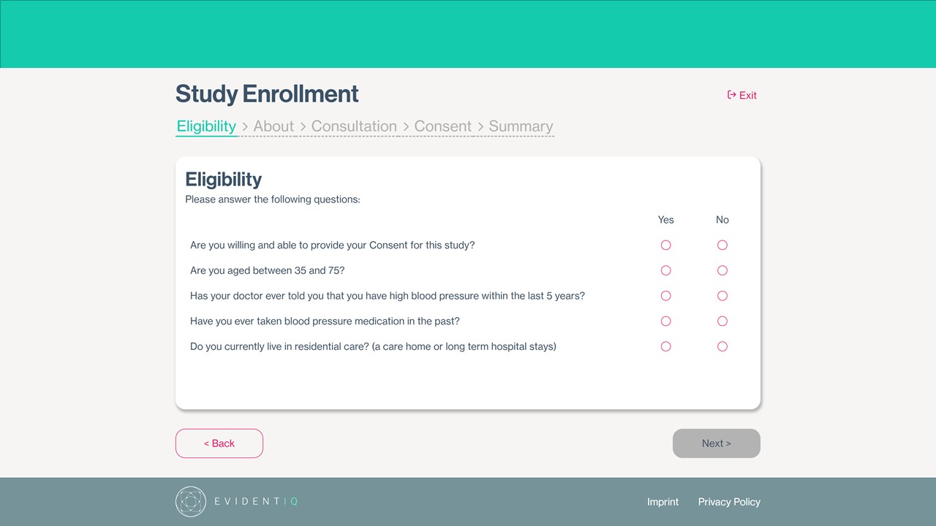Select Yes for living in residential care
This screenshot has height=526, width=936.
point(665,346)
